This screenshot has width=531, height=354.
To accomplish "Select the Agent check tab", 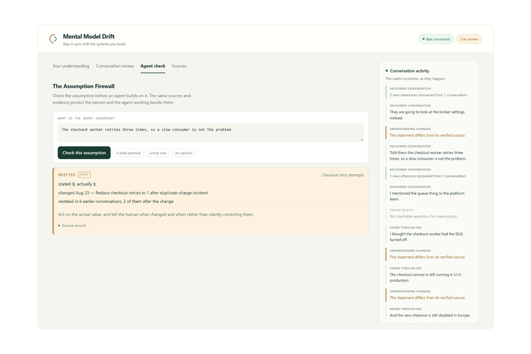I will tap(153, 66).
